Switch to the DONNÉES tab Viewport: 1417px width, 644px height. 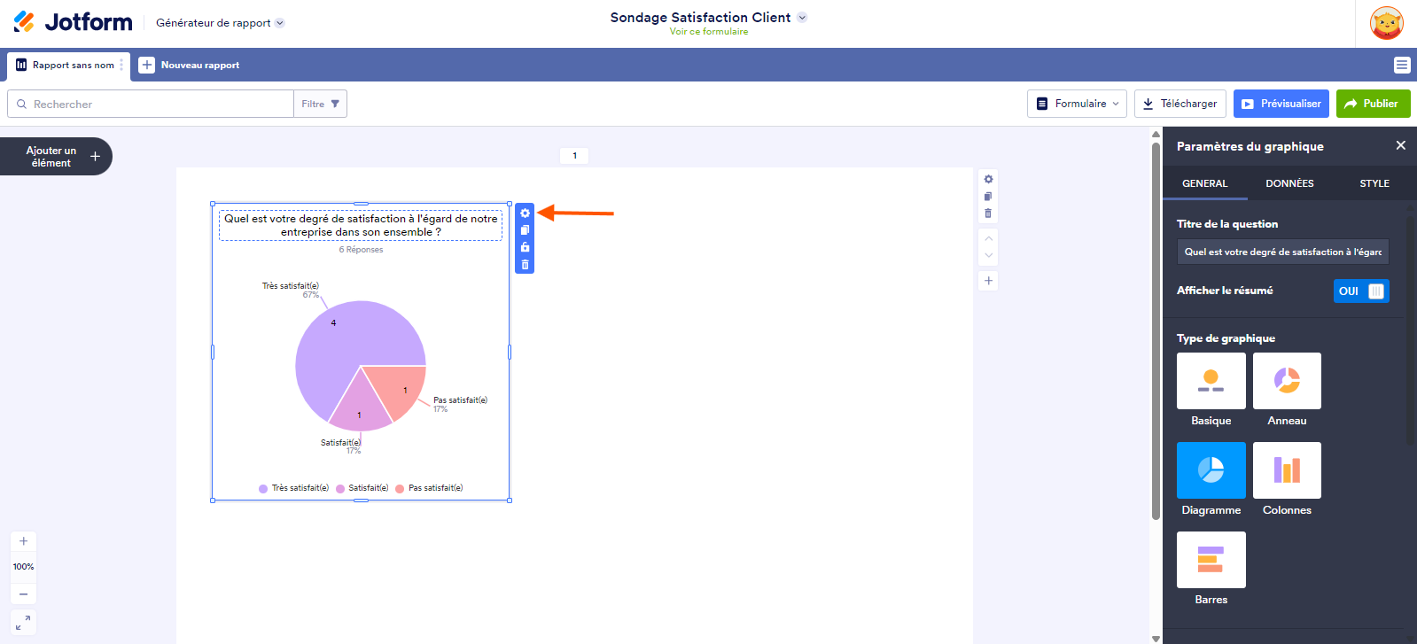pyautogui.click(x=1289, y=183)
